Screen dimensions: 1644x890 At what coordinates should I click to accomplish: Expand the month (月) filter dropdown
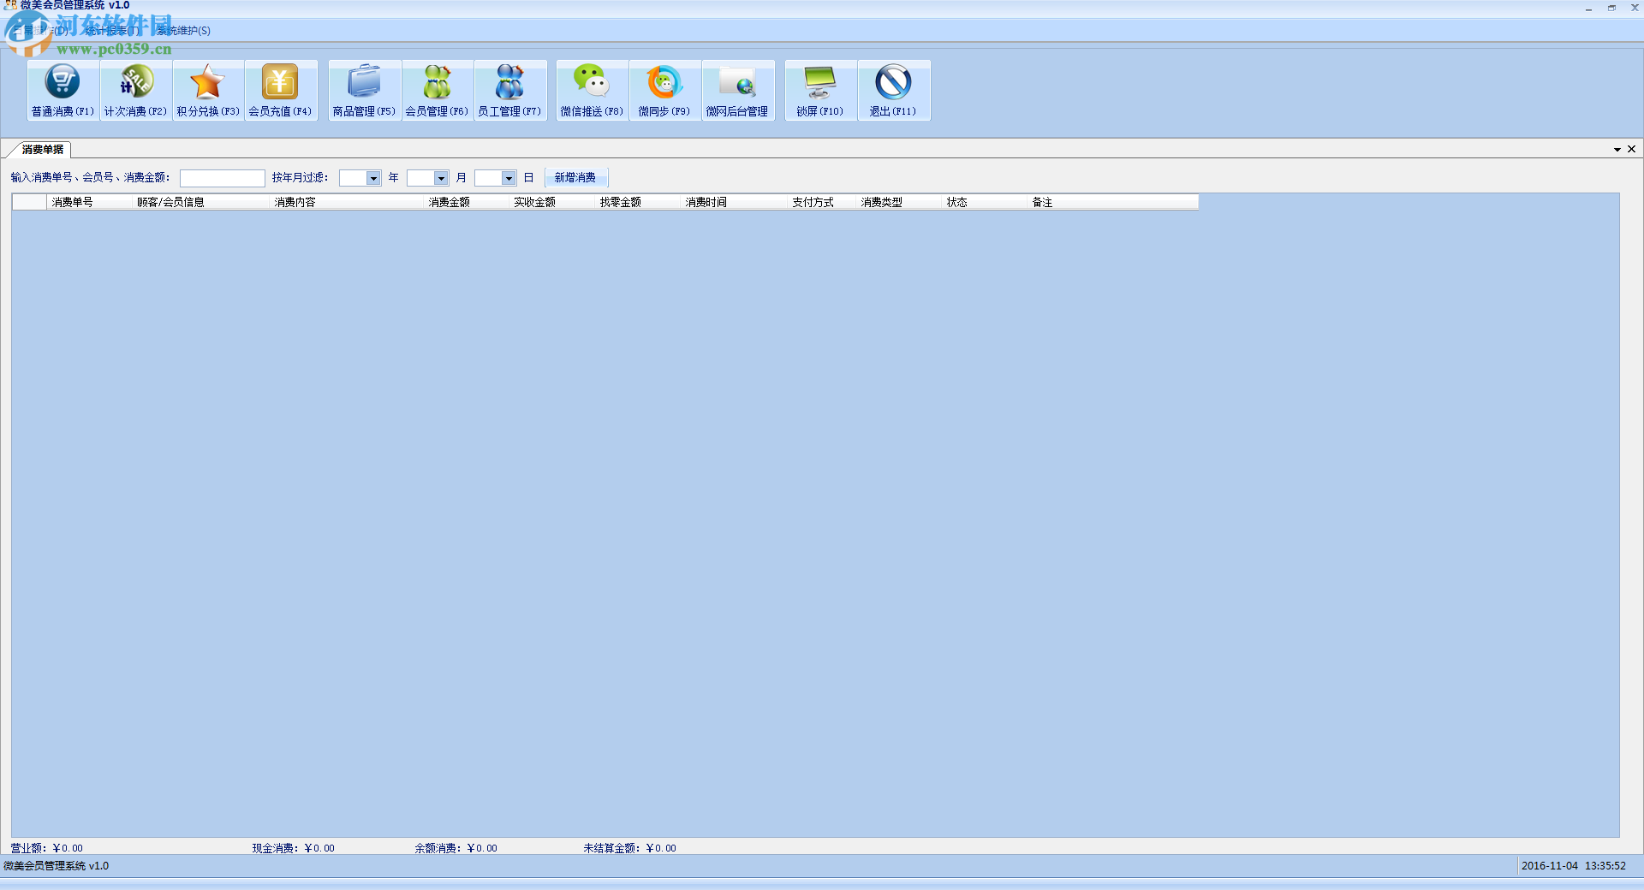(x=441, y=178)
